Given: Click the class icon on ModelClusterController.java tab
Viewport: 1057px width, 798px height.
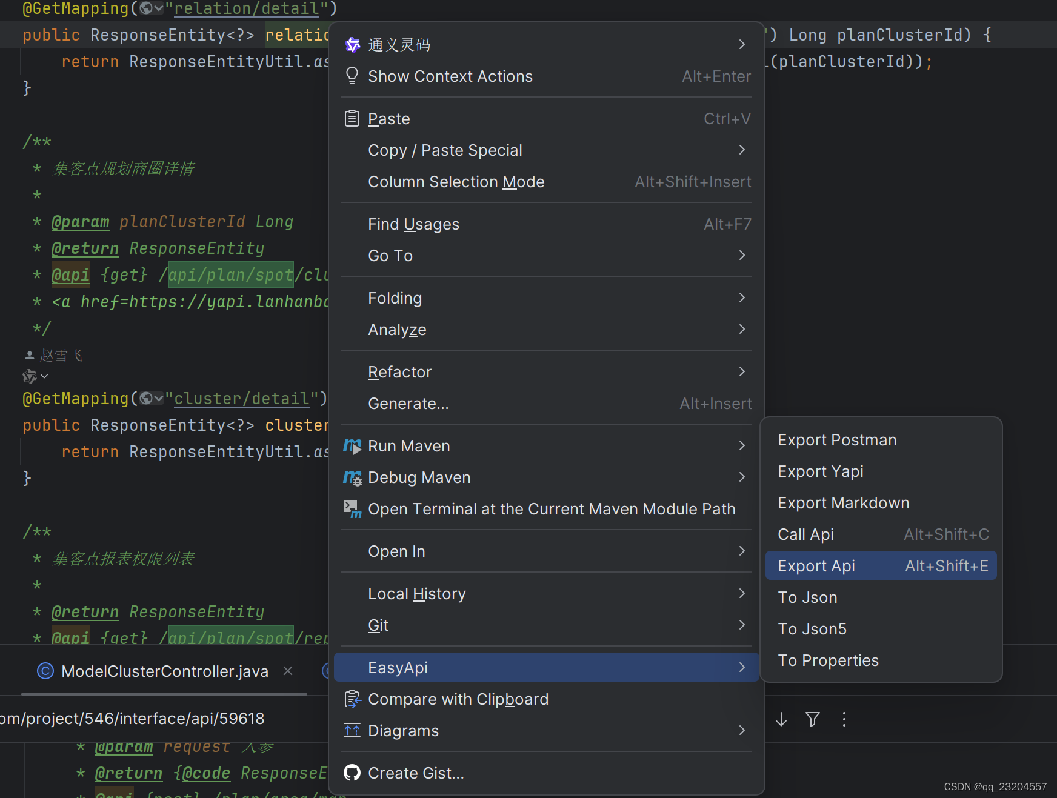Looking at the screenshot, I should tap(45, 671).
